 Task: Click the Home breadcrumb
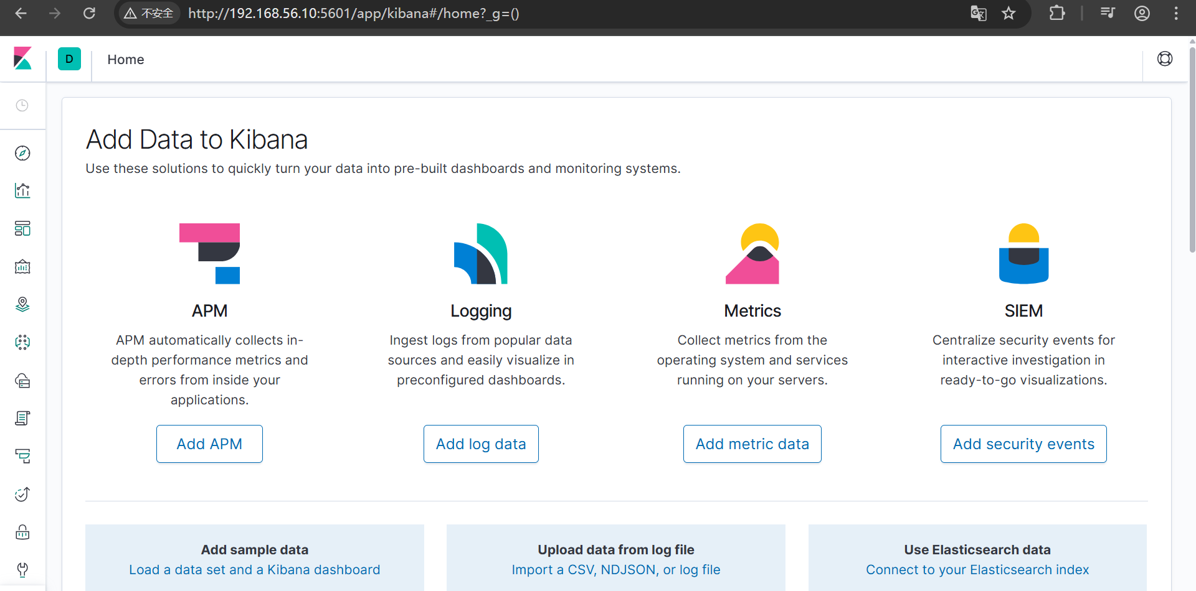coord(126,59)
